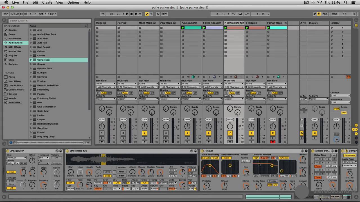
Task: Open the Arpeggiator Style dropdown showing DownUp
Action: [16, 158]
